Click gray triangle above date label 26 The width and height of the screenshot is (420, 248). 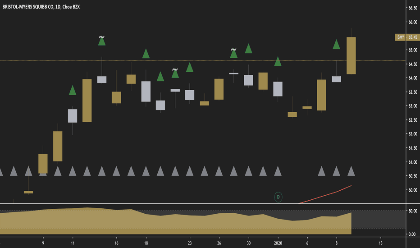pos(219,171)
